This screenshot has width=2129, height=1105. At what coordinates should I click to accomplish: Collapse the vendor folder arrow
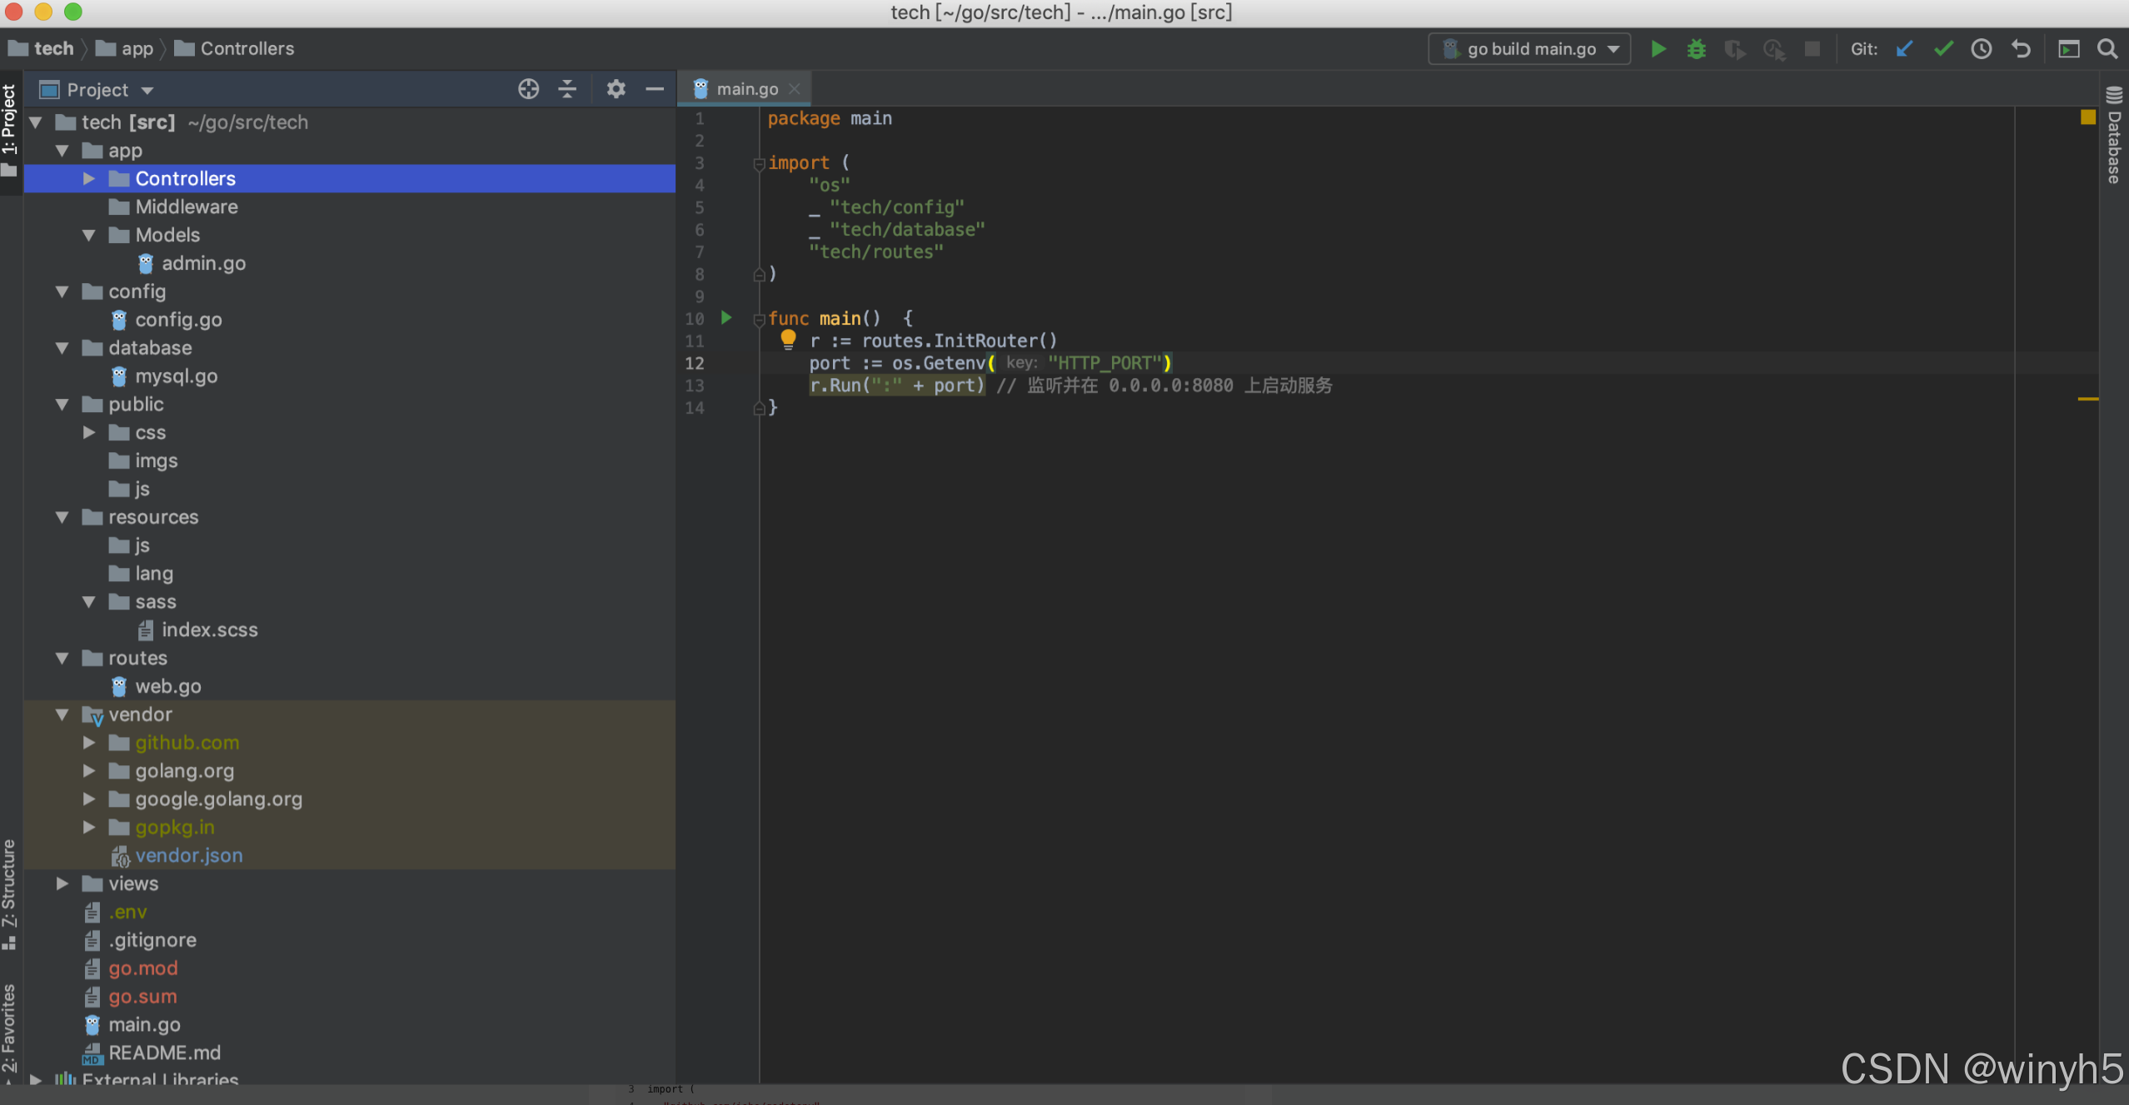[62, 714]
